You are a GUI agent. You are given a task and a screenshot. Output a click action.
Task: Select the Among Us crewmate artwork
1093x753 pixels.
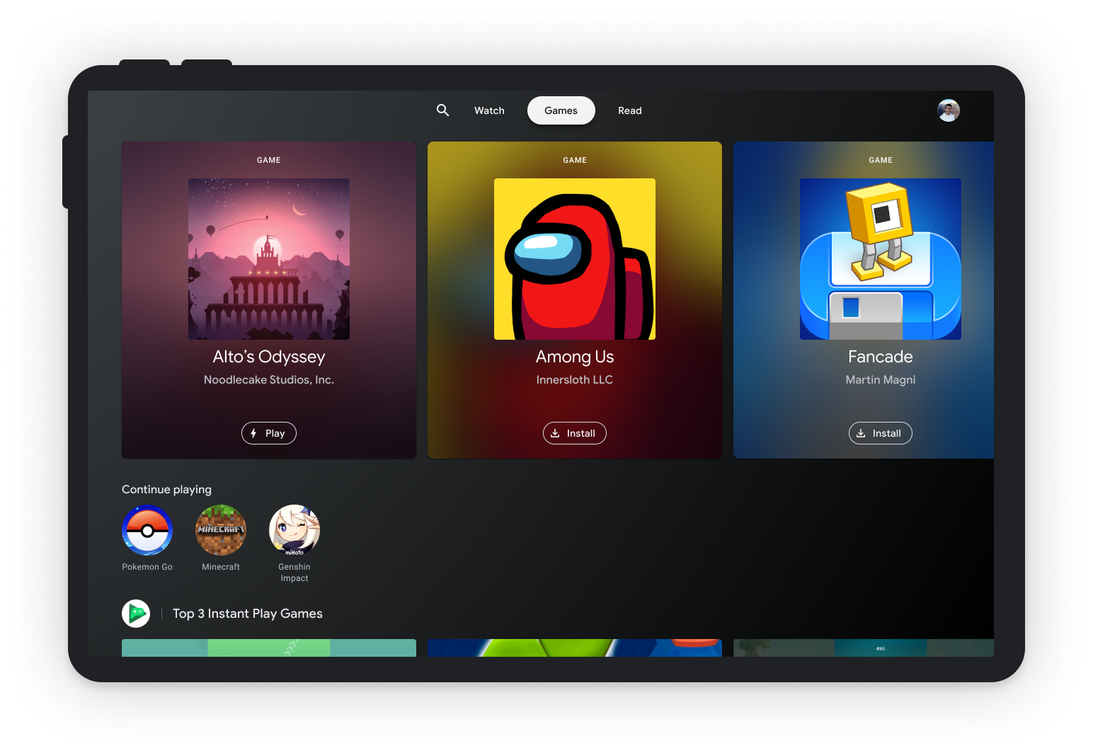pyautogui.click(x=574, y=258)
